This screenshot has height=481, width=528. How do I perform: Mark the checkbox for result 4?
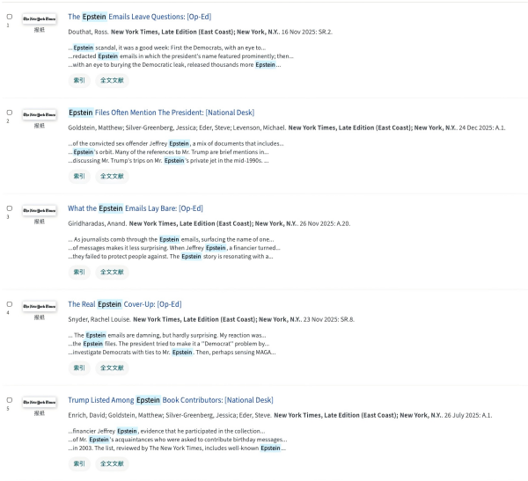tap(9, 304)
